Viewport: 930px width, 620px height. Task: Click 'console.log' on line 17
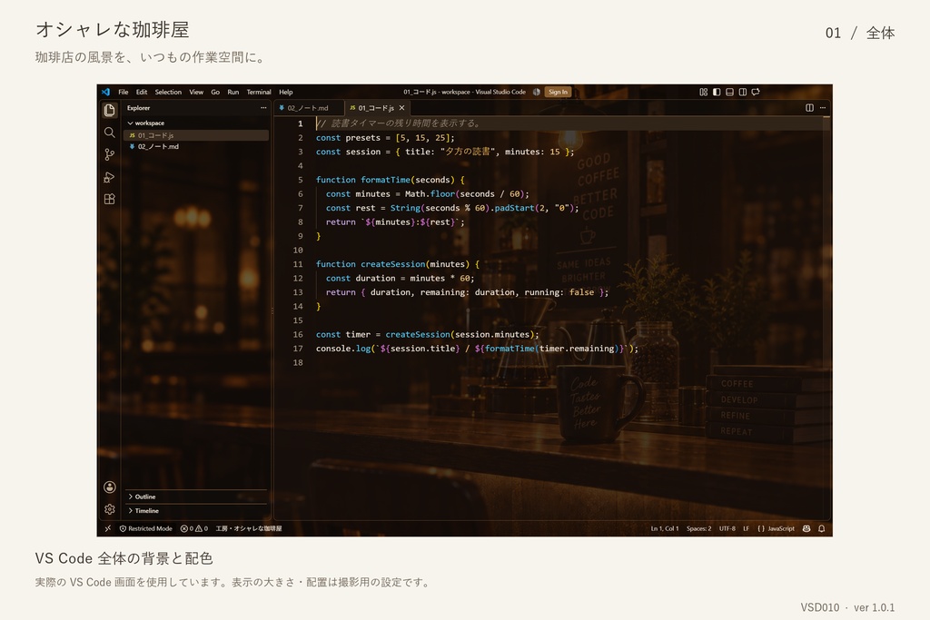(343, 349)
